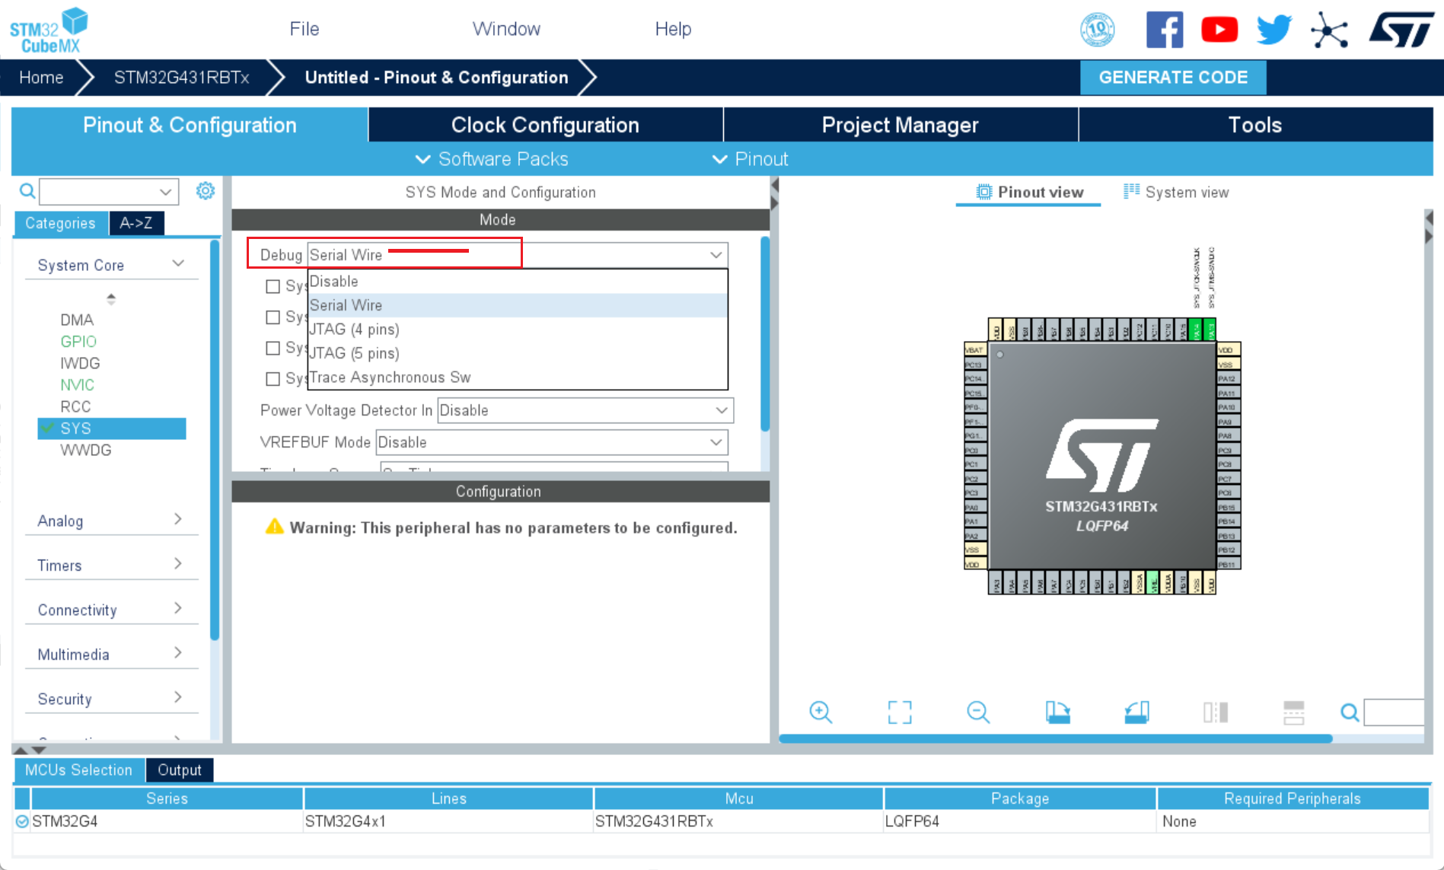This screenshot has height=870, width=1444.
Task: Zoom out of the pinout chip view
Action: click(x=978, y=712)
